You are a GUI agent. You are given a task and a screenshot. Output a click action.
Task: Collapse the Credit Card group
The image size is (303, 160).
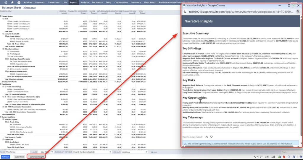tap(3, 140)
